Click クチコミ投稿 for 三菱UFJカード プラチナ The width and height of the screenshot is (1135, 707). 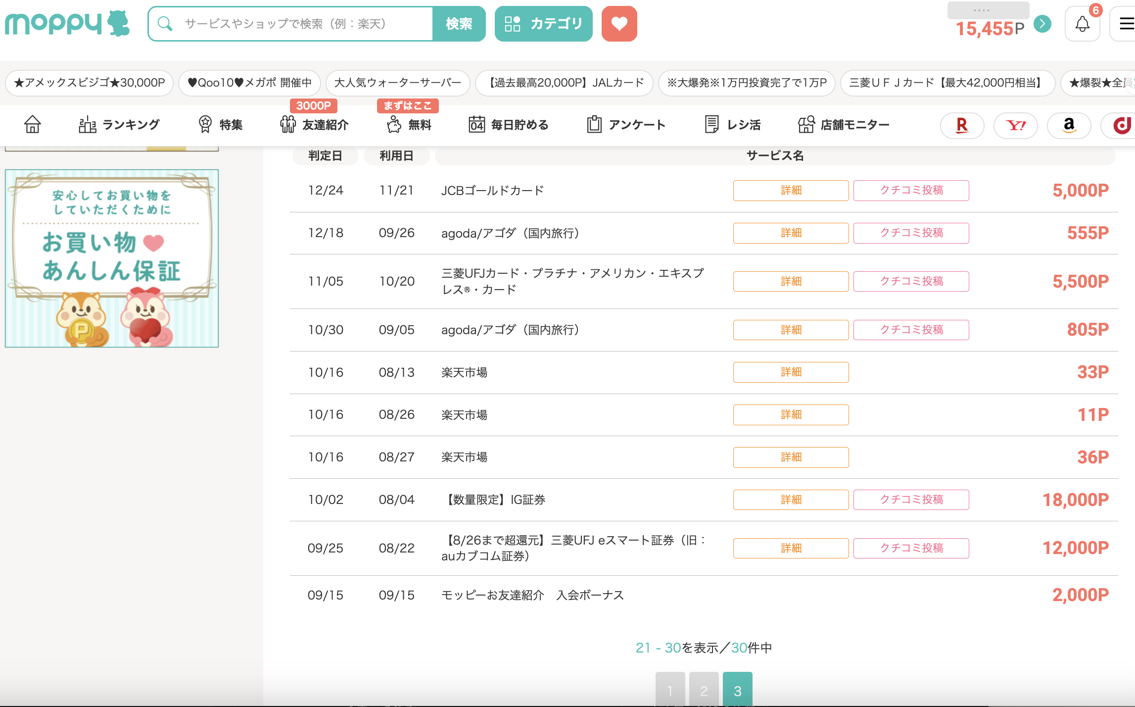(911, 281)
